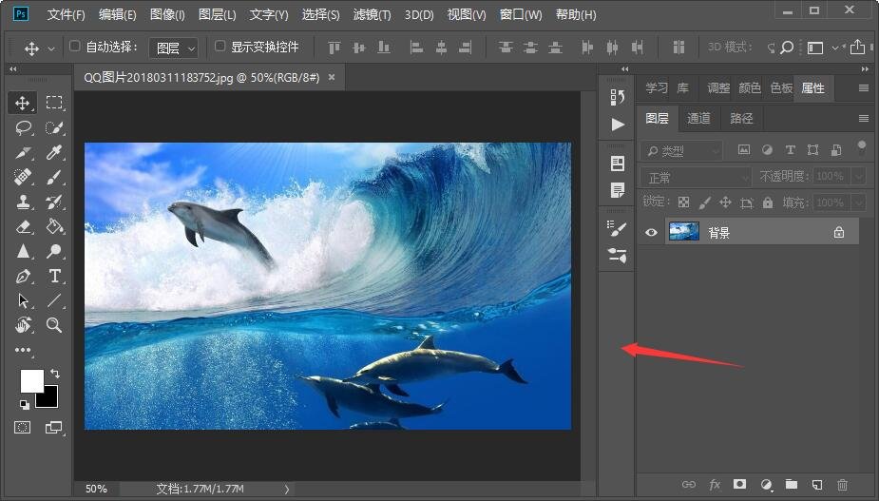
Task: Open the Brush Settings panel icon
Action: [618, 228]
